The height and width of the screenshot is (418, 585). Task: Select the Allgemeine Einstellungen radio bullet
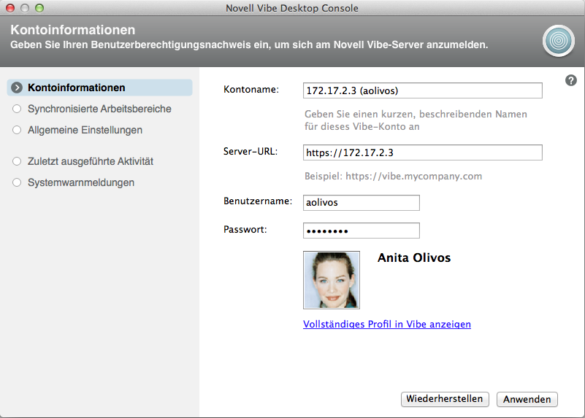18,131
